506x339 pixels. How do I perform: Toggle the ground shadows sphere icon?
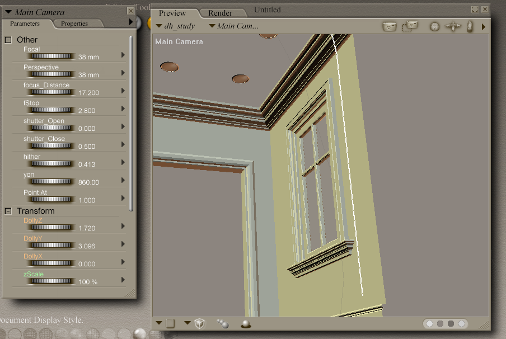pyautogui.click(x=245, y=323)
